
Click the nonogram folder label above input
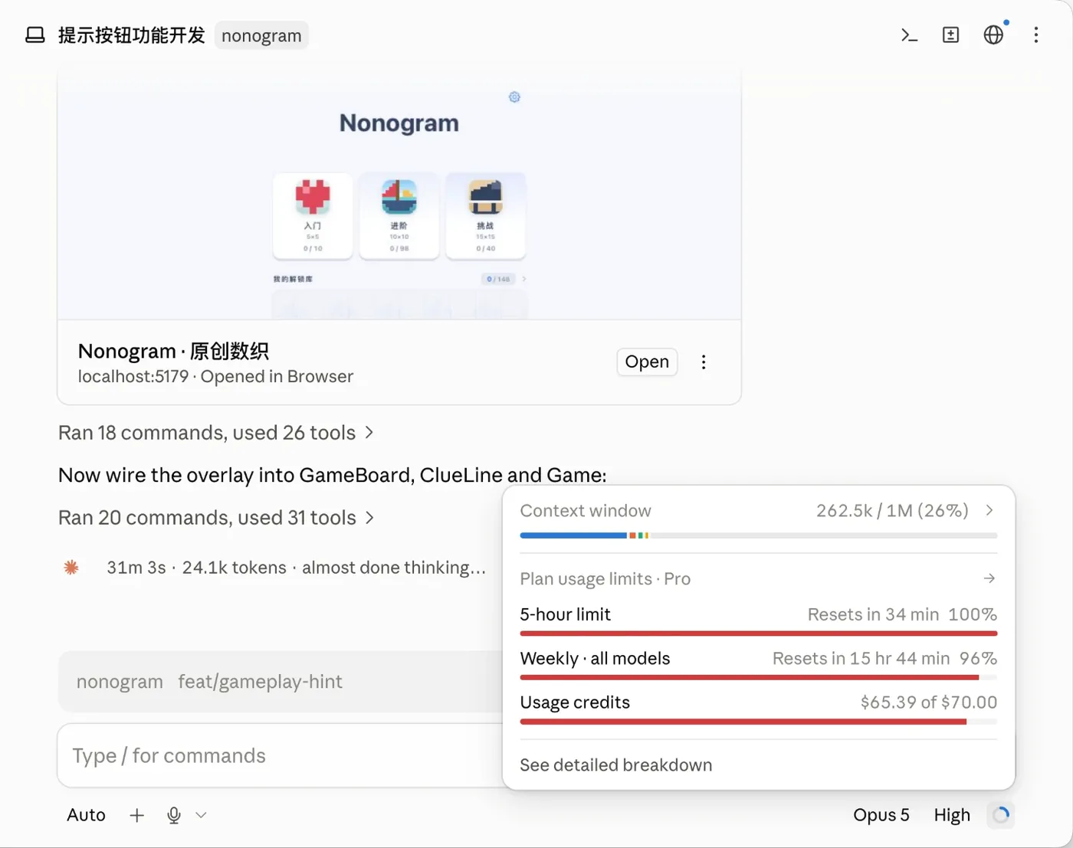(120, 682)
